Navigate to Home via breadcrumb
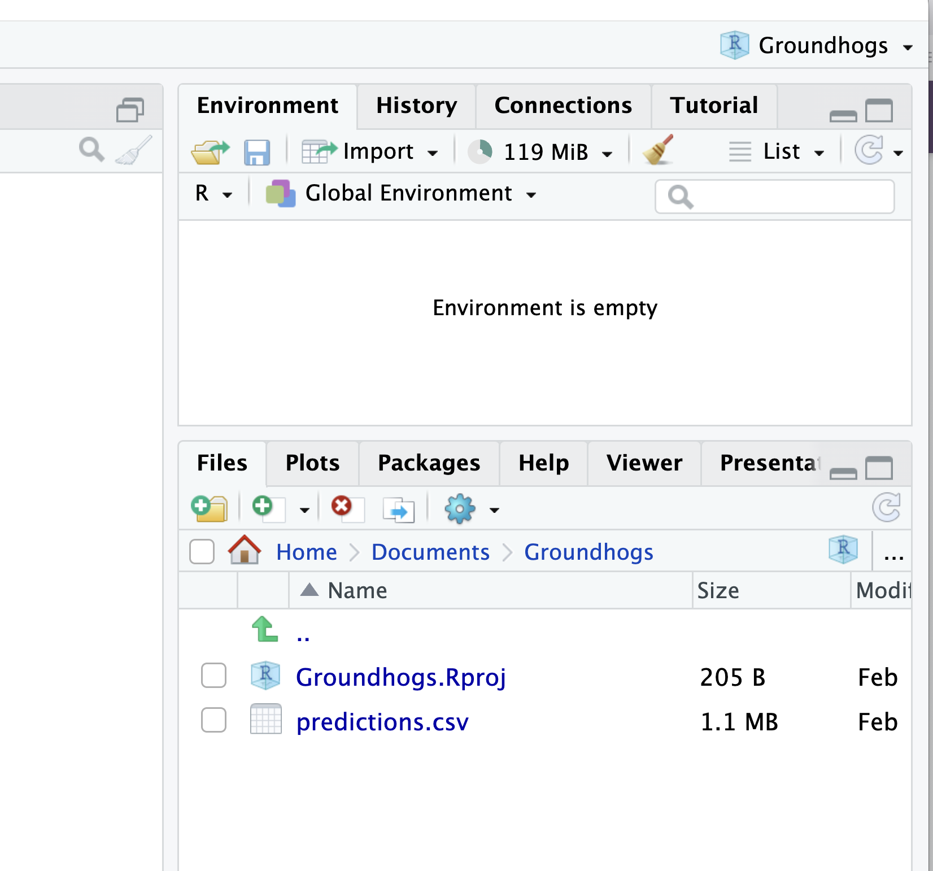Screen dimensions: 933x871 pos(306,552)
